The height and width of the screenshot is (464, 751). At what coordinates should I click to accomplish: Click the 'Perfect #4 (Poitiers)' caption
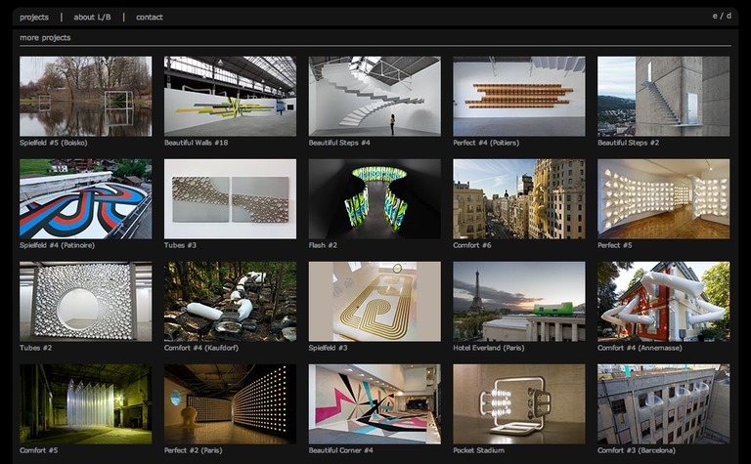click(x=486, y=143)
